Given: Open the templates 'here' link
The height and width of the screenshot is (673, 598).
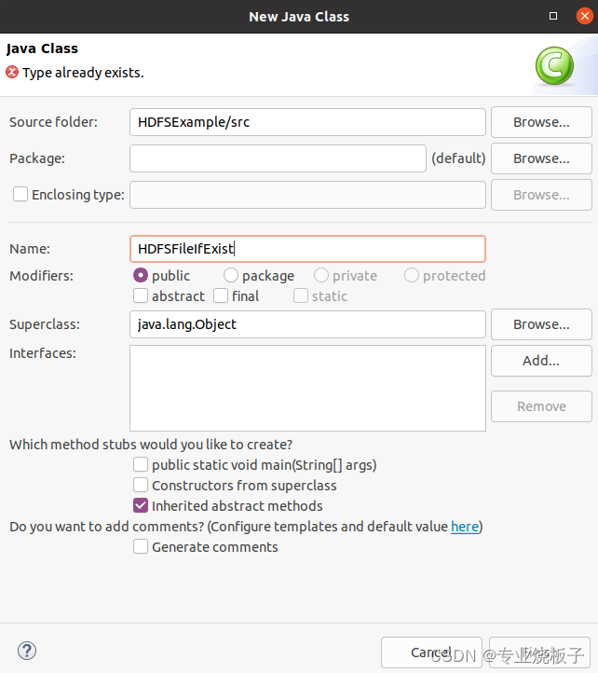Looking at the screenshot, I should coord(464,527).
